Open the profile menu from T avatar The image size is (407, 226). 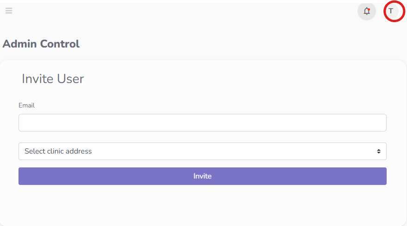391,11
